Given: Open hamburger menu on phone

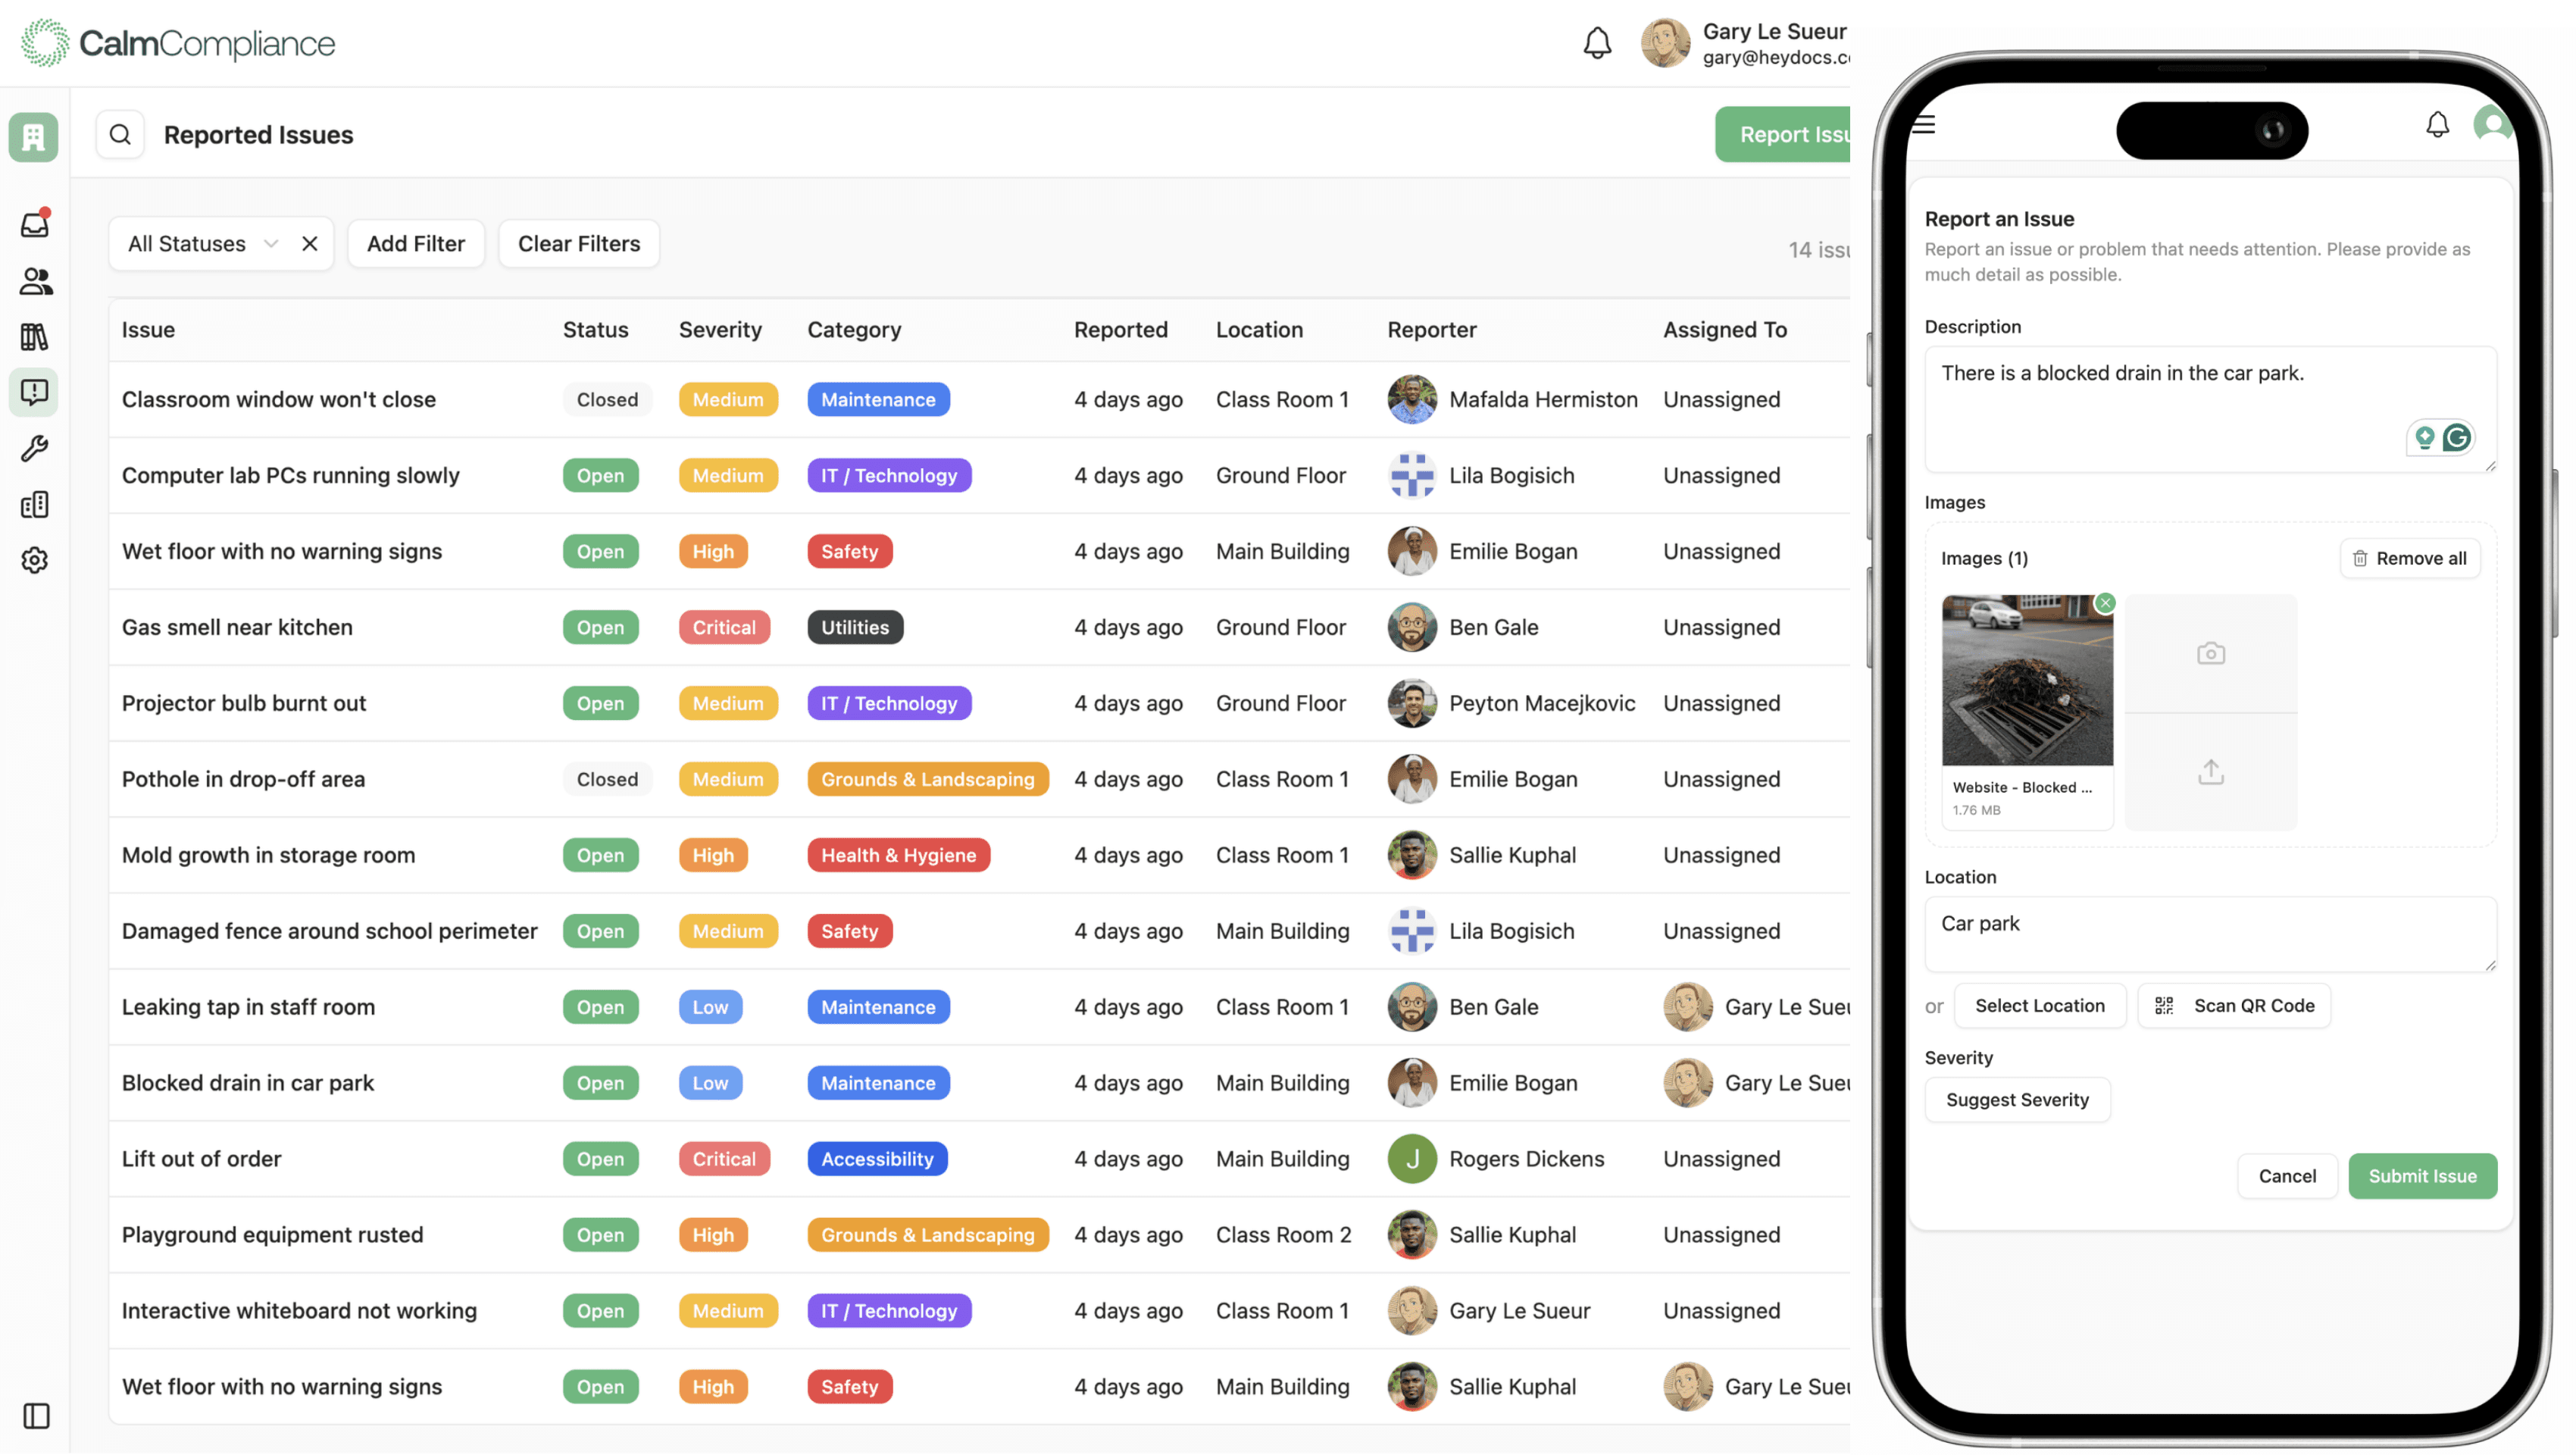Looking at the screenshot, I should point(1924,125).
